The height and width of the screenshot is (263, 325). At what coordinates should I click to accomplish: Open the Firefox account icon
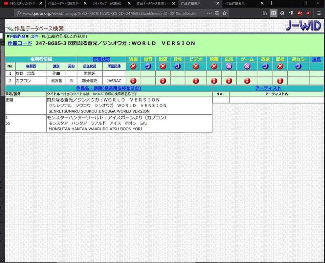(x=282, y=13)
